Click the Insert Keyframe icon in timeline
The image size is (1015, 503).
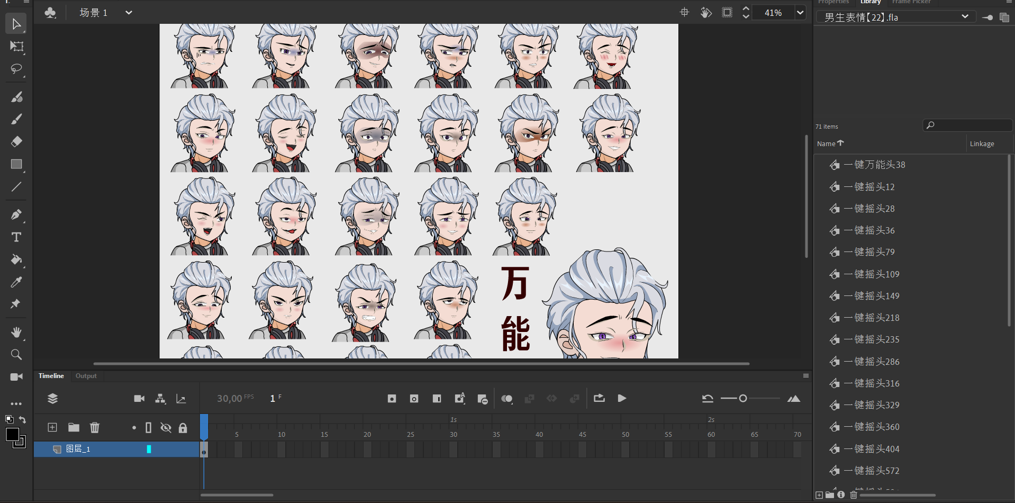[x=392, y=399]
